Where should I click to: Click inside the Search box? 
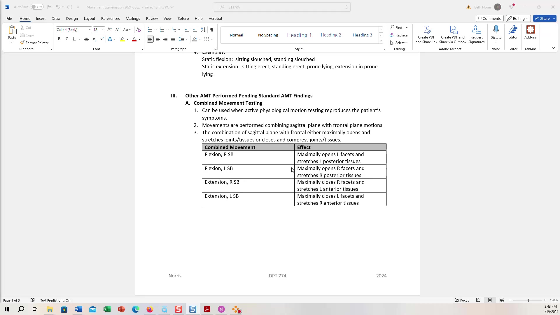click(282, 7)
